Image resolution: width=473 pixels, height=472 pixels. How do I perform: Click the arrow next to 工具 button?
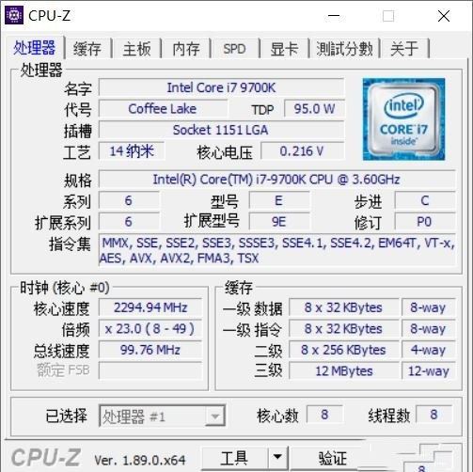277,457
